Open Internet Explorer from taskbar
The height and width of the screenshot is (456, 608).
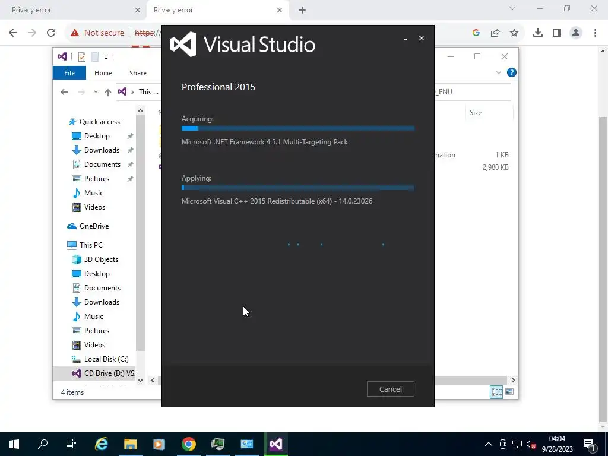pyautogui.click(x=102, y=444)
